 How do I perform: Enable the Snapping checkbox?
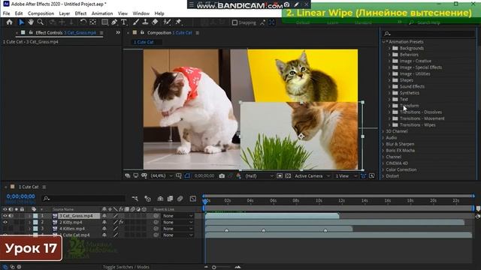(234, 22)
